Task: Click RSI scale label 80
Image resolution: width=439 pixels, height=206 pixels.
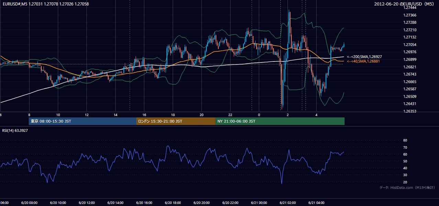Action: coord(405,140)
